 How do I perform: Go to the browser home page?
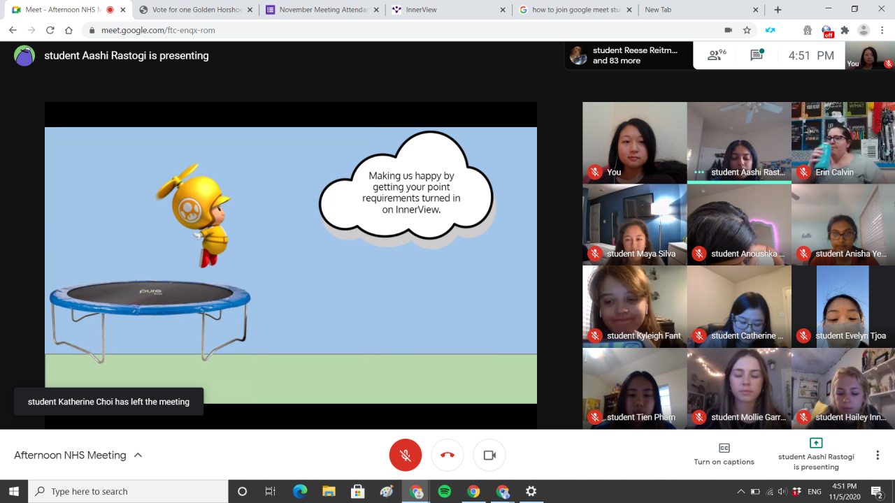(69, 30)
